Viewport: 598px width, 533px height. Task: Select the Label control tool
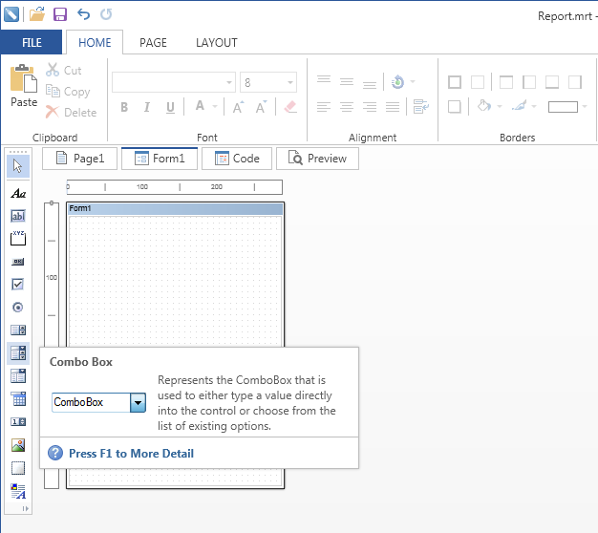pyautogui.click(x=18, y=193)
